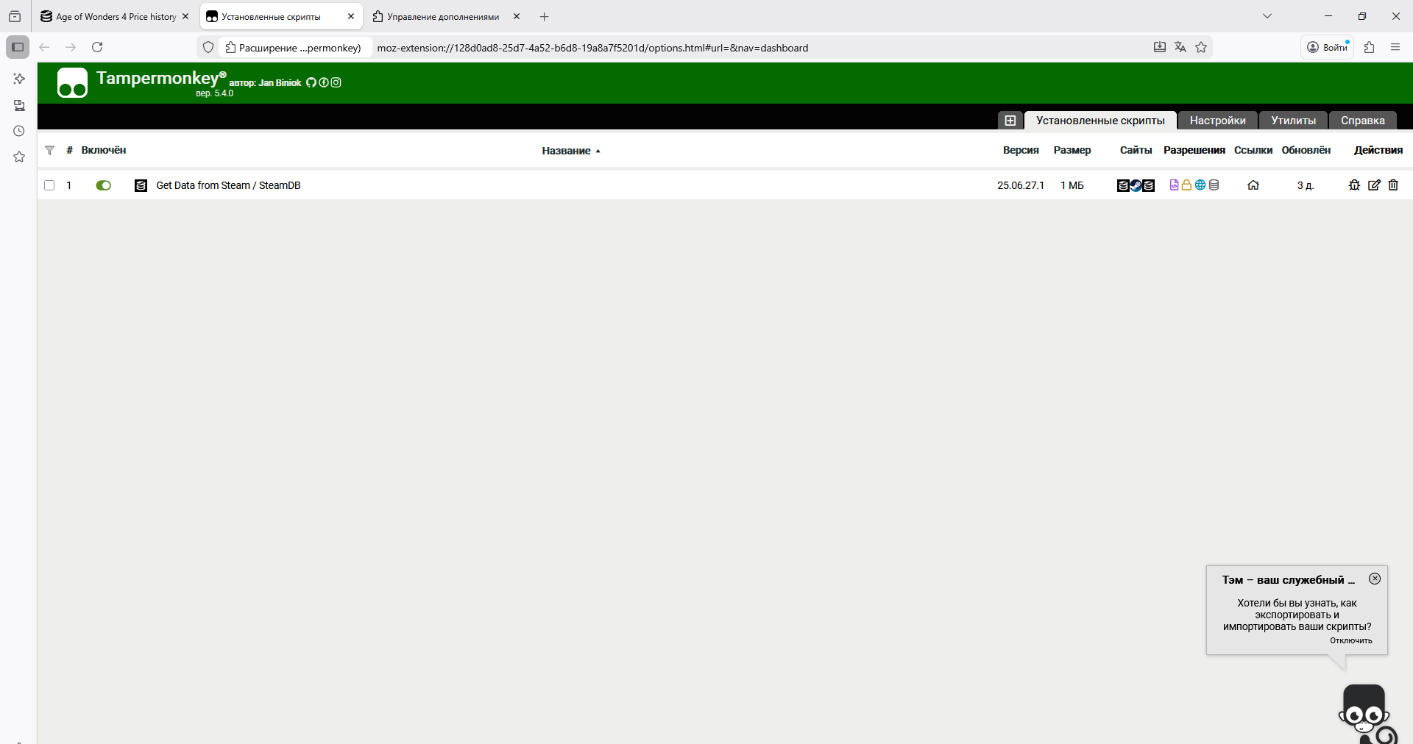Open the Firefox hamburger application menu
Image resolution: width=1413 pixels, height=744 pixels.
[1395, 47]
